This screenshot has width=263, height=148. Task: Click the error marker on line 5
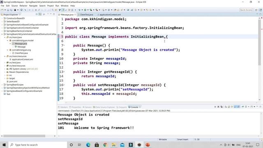[x=58, y=37]
